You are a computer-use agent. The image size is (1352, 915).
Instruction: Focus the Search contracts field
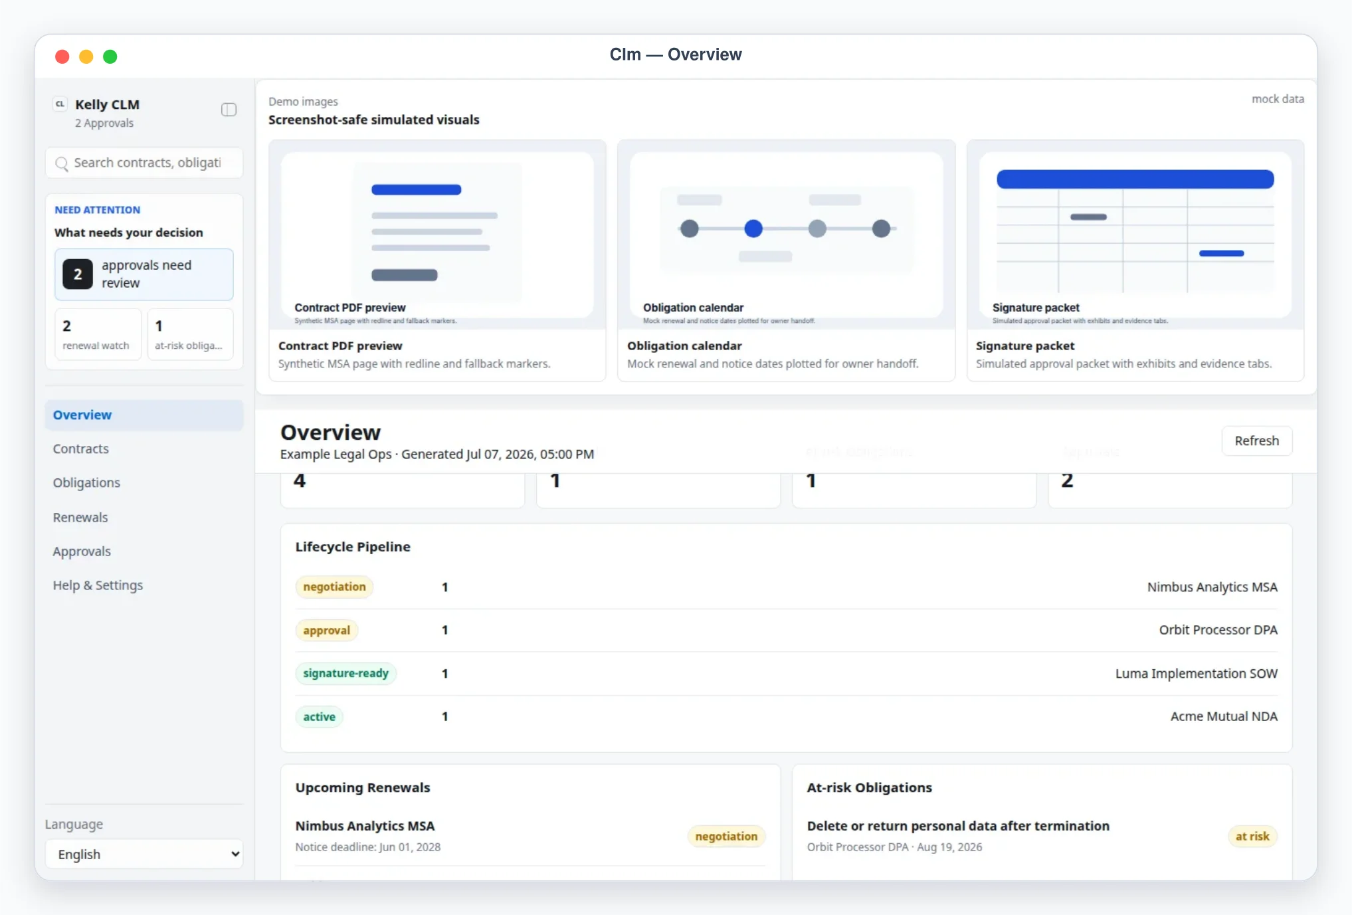pyautogui.click(x=144, y=163)
